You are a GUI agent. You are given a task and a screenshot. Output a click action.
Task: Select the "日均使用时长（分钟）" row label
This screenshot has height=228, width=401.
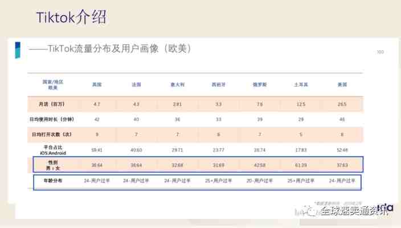click(52, 119)
